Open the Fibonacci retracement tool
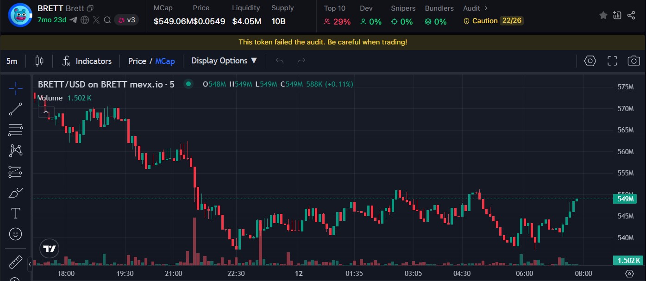The width and height of the screenshot is (646, 281). tap(15, 130)
